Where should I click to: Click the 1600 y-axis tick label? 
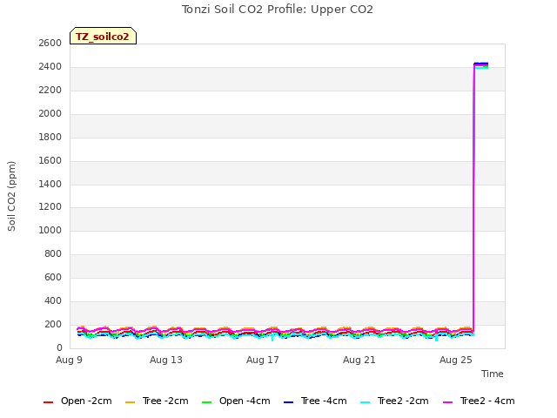click(50, 160)
